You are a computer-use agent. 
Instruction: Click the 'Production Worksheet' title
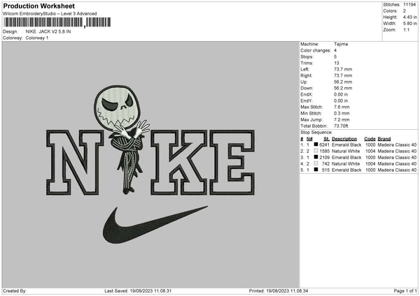(38, 6)
